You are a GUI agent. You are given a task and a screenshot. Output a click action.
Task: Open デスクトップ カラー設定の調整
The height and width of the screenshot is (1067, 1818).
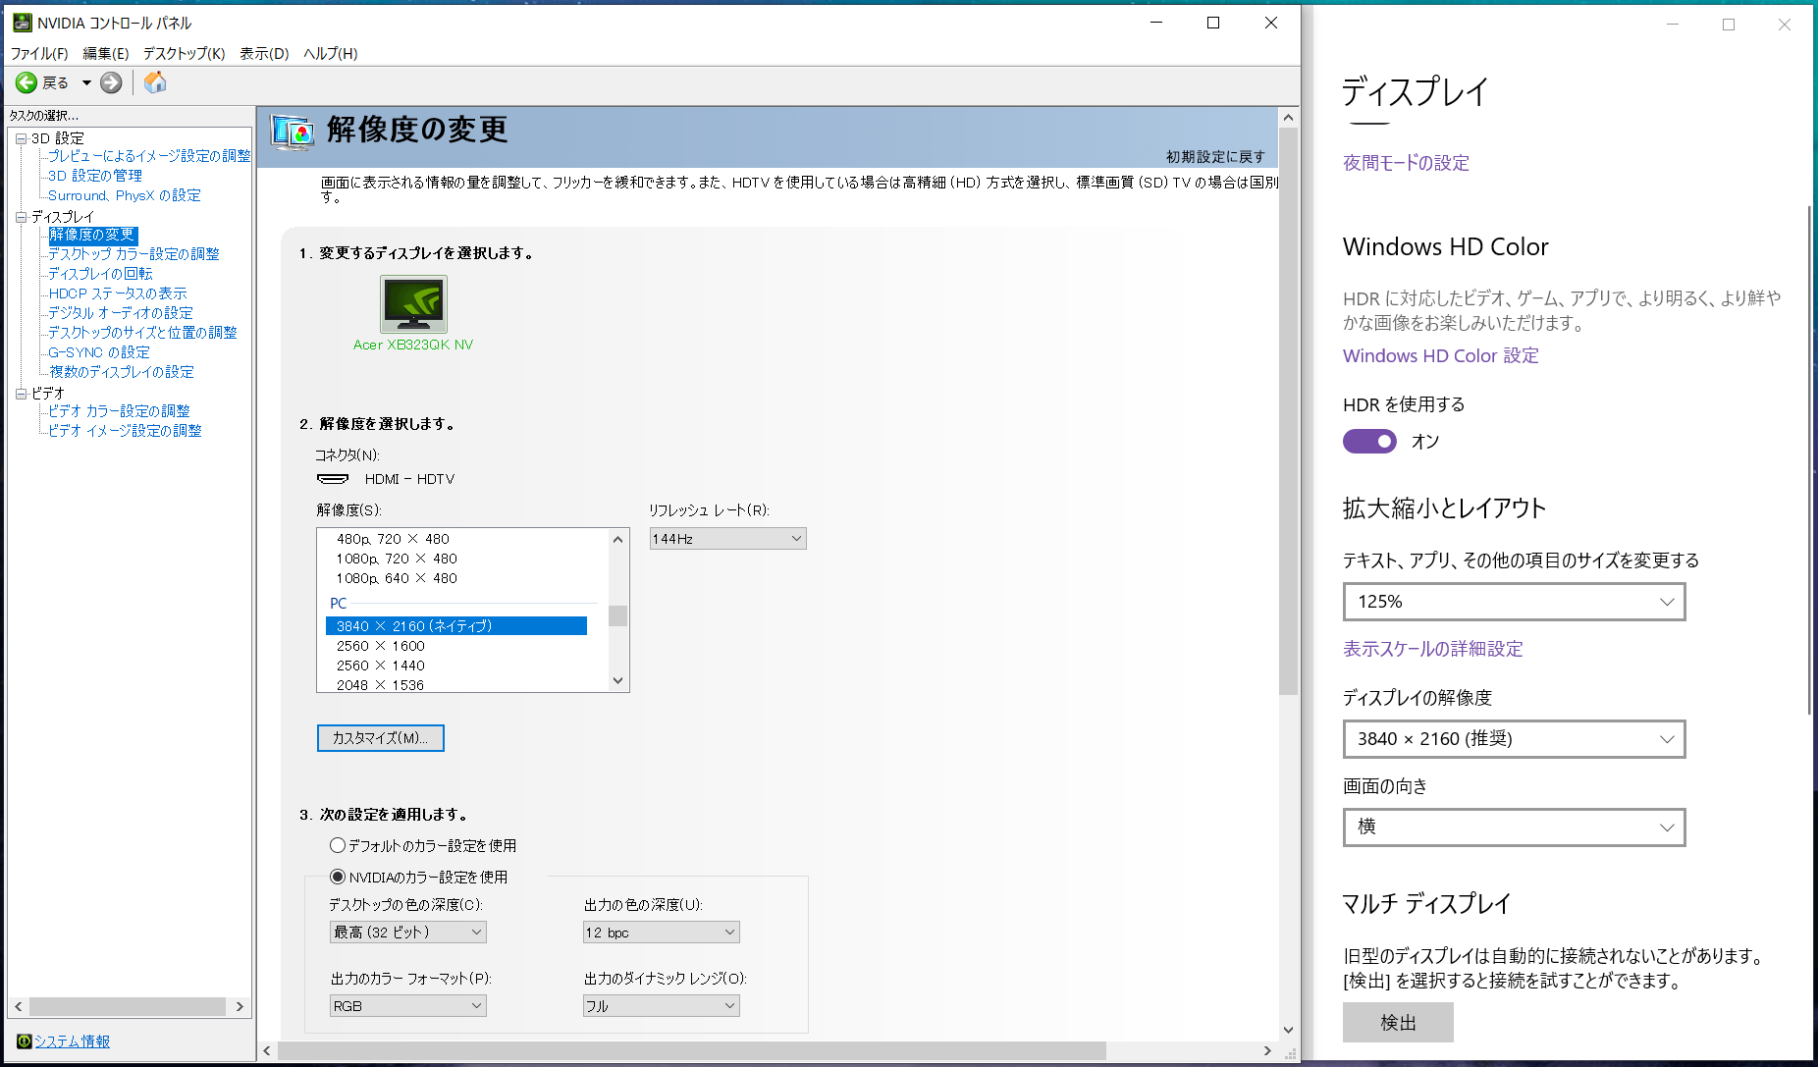[x=134, y=254]
